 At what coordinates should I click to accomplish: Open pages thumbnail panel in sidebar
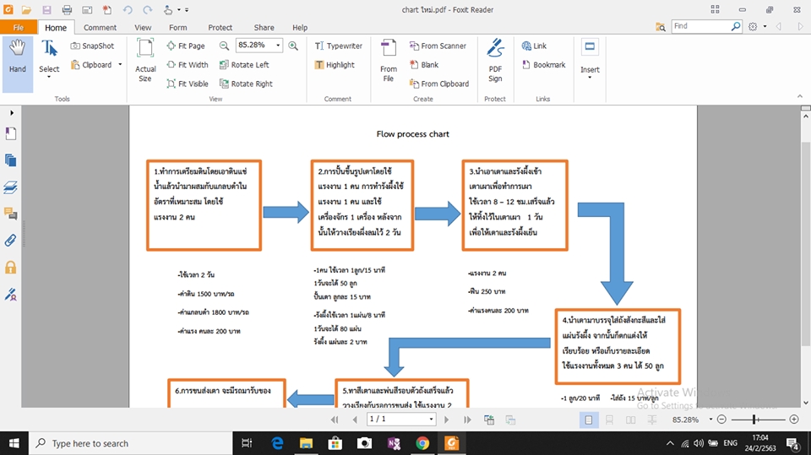[11, 160]
